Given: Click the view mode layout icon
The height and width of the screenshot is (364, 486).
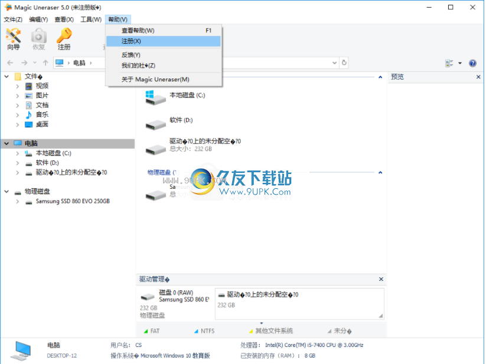Looking at the screenshot, I should (449, 63).
